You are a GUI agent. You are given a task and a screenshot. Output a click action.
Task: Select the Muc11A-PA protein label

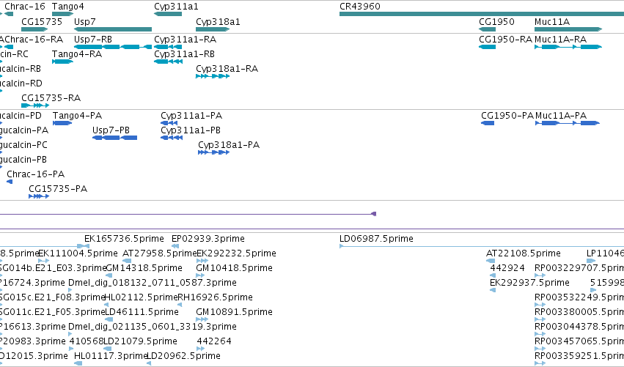pos(561,116)
